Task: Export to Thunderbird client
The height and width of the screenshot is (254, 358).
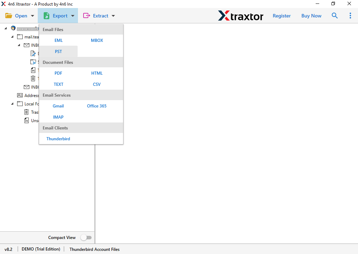Action: [x=58, y=139]
